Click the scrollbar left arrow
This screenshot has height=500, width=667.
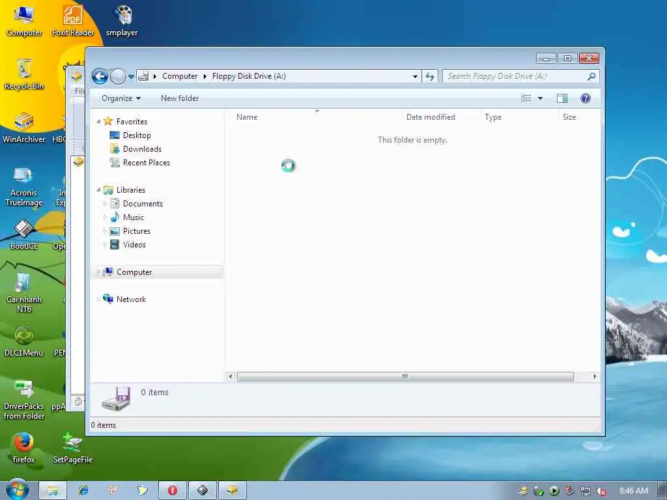point(231,376)
